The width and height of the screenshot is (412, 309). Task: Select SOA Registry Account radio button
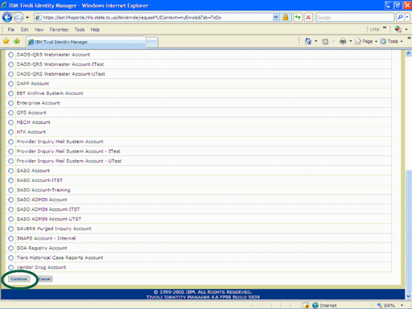point(10,248)
